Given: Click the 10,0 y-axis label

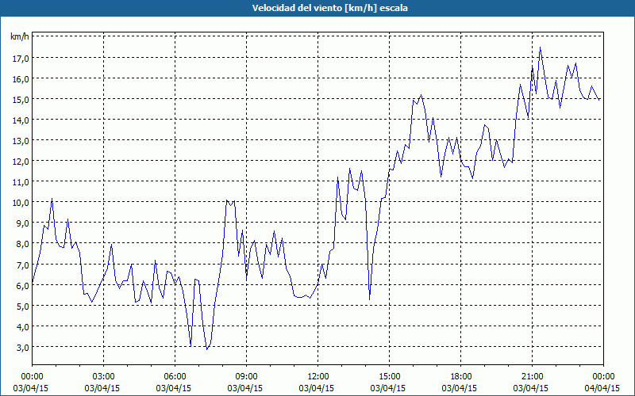Looking at the screenshot, I should (x=21, y=203).
